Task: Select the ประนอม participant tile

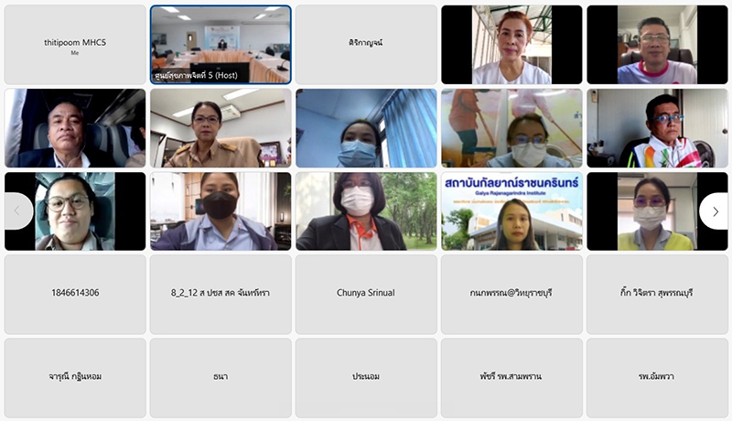Action: pyautogui.click(x=366, y=378)
